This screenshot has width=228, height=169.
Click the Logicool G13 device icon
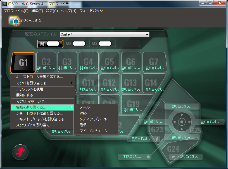14,20
